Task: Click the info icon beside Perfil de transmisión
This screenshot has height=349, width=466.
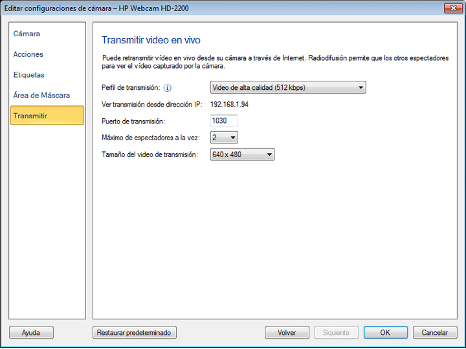Action: point(167,88)
